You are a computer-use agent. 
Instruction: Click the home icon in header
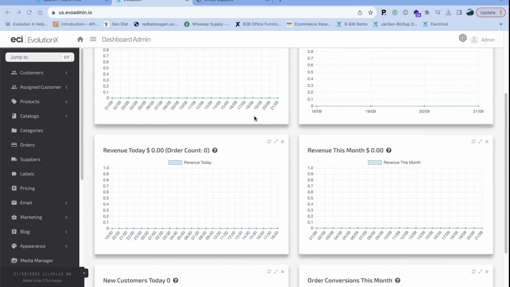point(80,39)
